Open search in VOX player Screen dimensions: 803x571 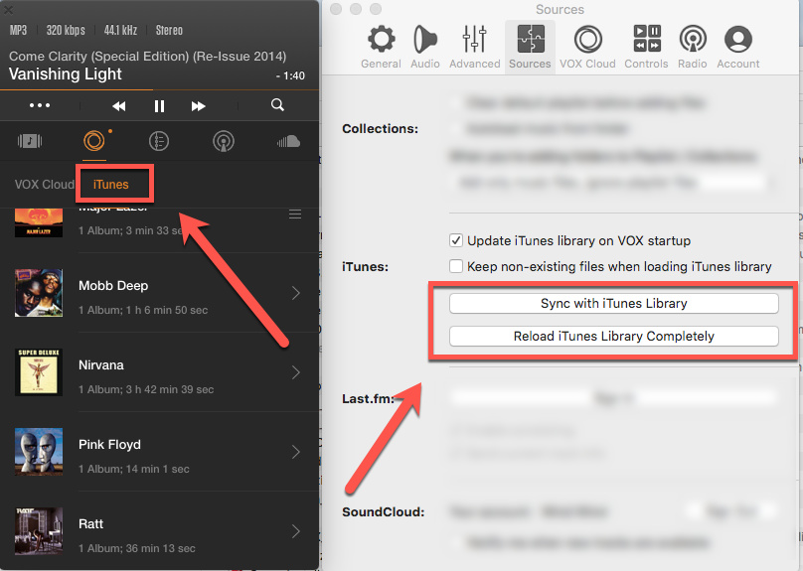[277, 105]
